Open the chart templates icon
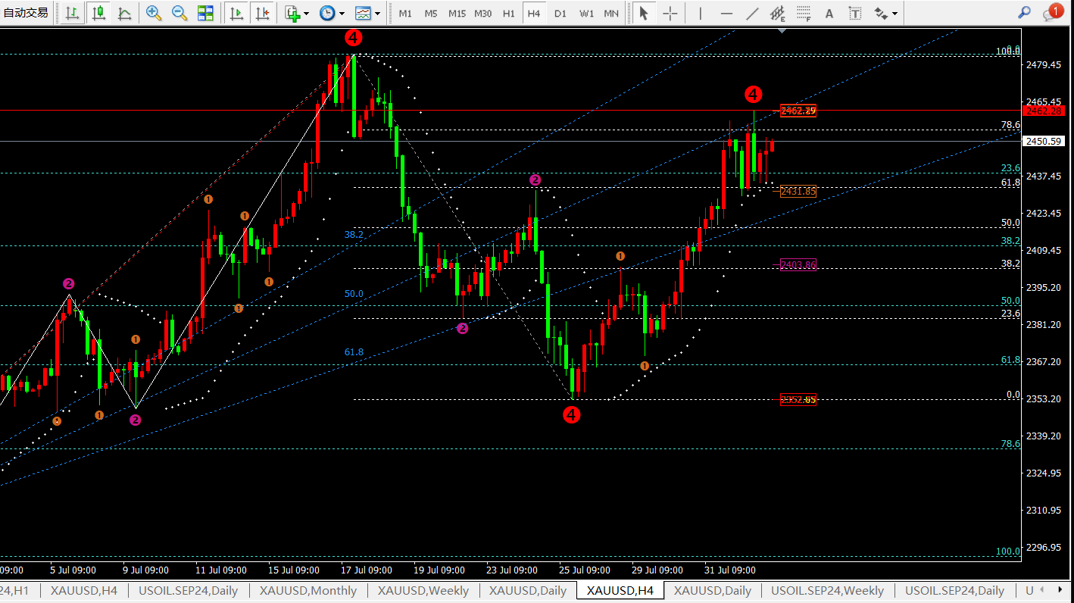 point(363,13)
